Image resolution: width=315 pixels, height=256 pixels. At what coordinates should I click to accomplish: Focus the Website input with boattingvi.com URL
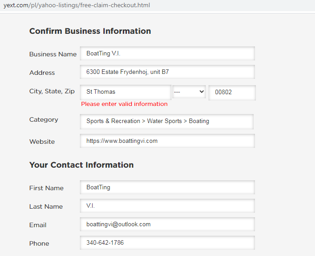pyautogui.click(x=167, y=141)
